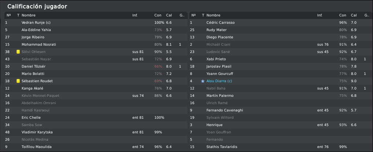The height and width of the screenshot is (152, 373).
Task: Click Toifilou Maoulida in the left list
Action: click(36, 147)
